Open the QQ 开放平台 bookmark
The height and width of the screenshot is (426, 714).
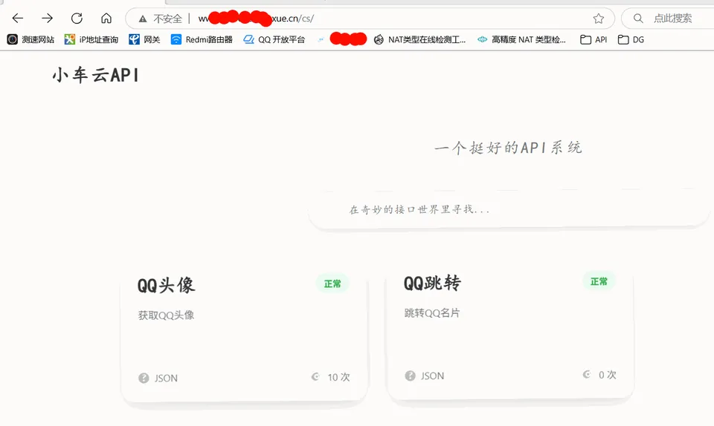pos(274,39)
